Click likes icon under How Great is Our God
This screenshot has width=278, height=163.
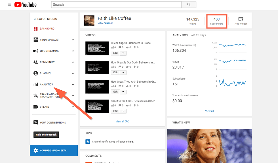pos(127,67)
